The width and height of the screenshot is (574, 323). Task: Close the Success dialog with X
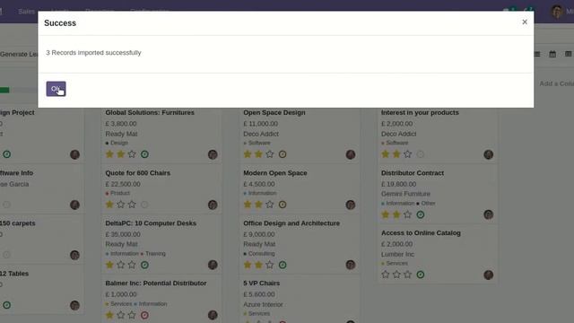point(525,22)
